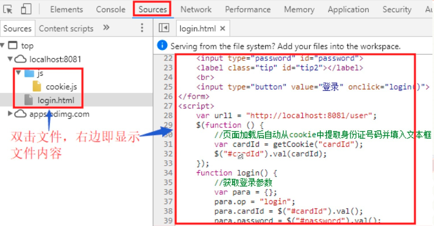The height and width of the screenshot is (226, 434).
Task: Click the top frame window icon
Action: tap(13, 45)
